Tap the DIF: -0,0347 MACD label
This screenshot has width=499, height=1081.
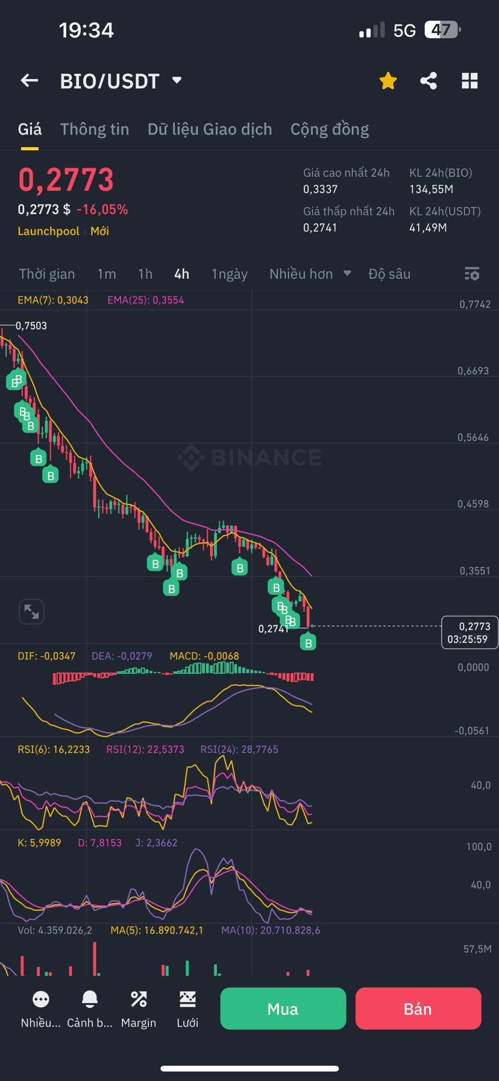click(46, 656)
